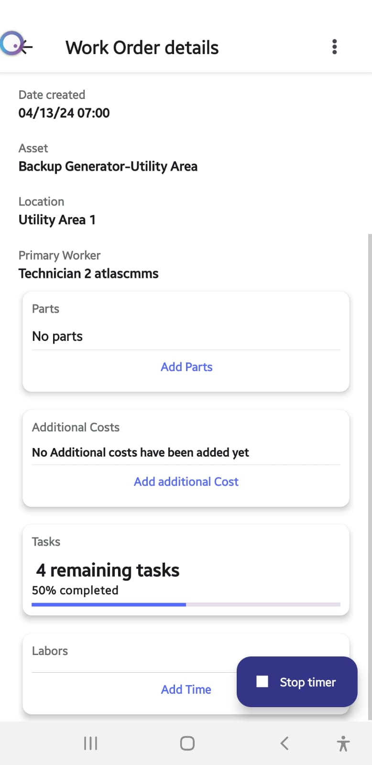
Task: Click the tasks completion progress bar
Action: (x=186, y=604)
